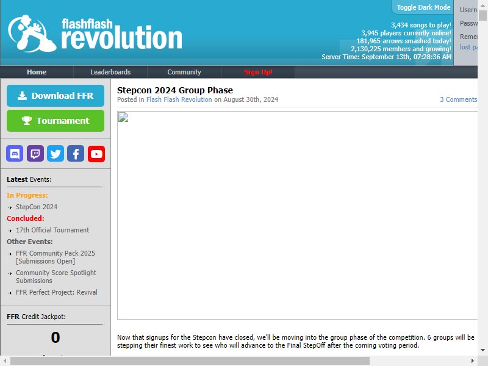Click the vertical scrollbar up arrow
Viewport: 488px width, 366px height.
point(483,5)
